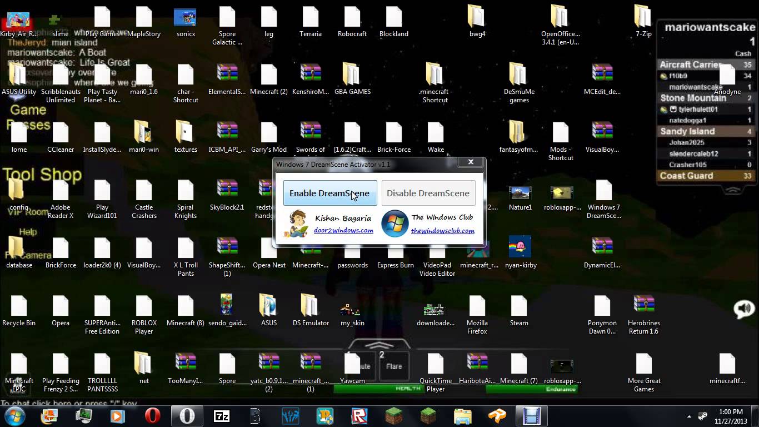
Task: Select the fantasyofm... folder
Action: (x=519, y=137)
